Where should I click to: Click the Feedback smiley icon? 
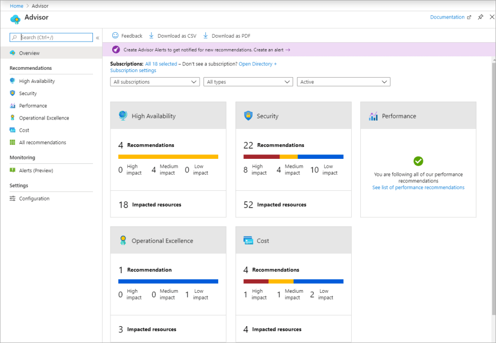point(115,35)
